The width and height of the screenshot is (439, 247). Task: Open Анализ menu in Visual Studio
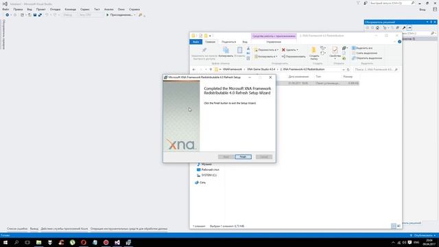(x=109, y=9)
